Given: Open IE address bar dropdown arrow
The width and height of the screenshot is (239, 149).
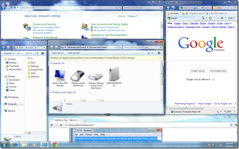Looking at the screenshot, I should (x=202, y=8).
